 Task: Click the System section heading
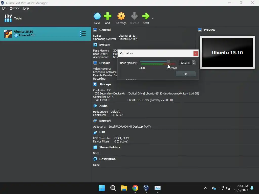(105, 45)
